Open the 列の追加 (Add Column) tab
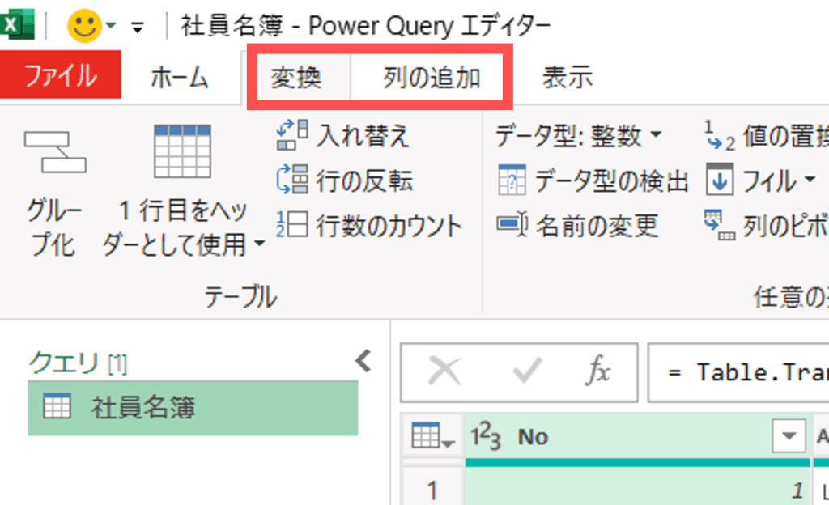Image resolution: width=829 pixels, height=505 pixels. coord(432,78)
